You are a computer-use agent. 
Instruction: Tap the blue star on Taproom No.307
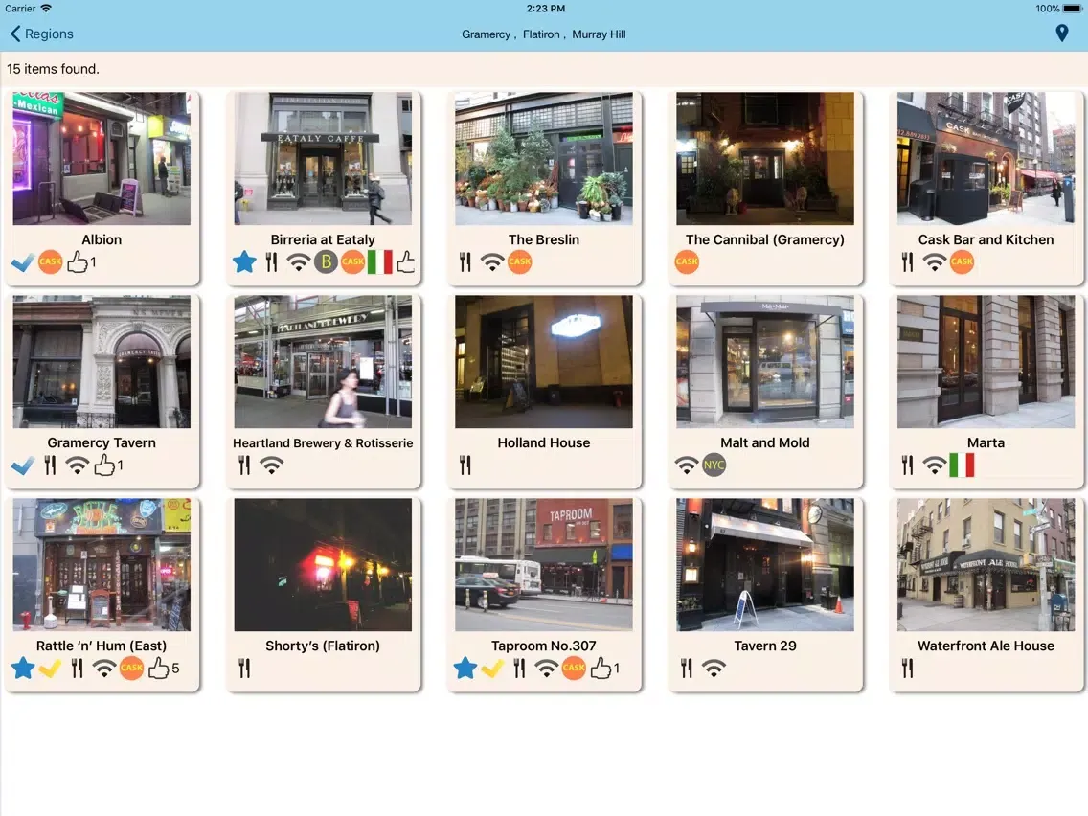coord(465,669)
